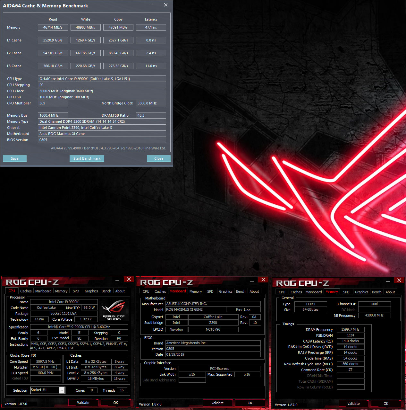Viewport: 406px width, 410px height.
Task: Click Model field ROG MAXIMUS XI GENE
Action: 196,309
